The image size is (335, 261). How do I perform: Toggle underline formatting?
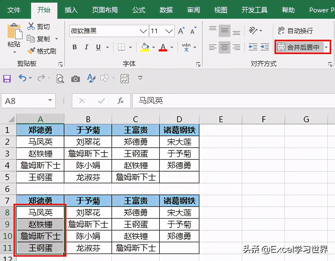coord(98,47)
